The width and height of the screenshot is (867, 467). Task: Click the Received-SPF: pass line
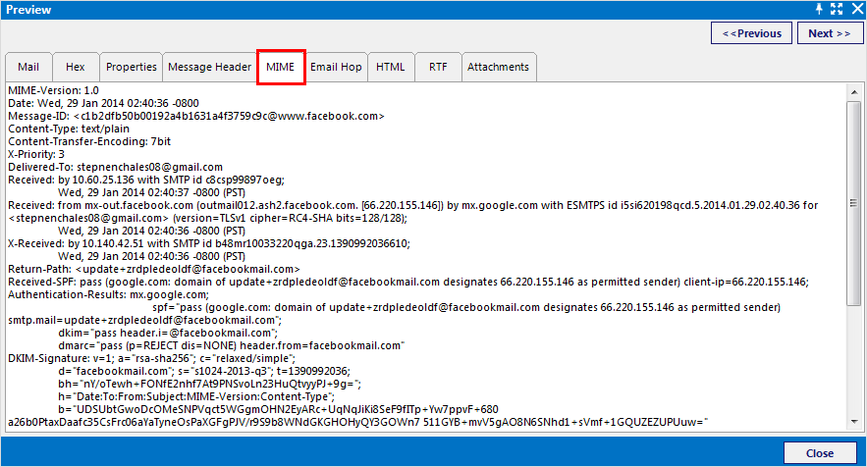(408, 282)
